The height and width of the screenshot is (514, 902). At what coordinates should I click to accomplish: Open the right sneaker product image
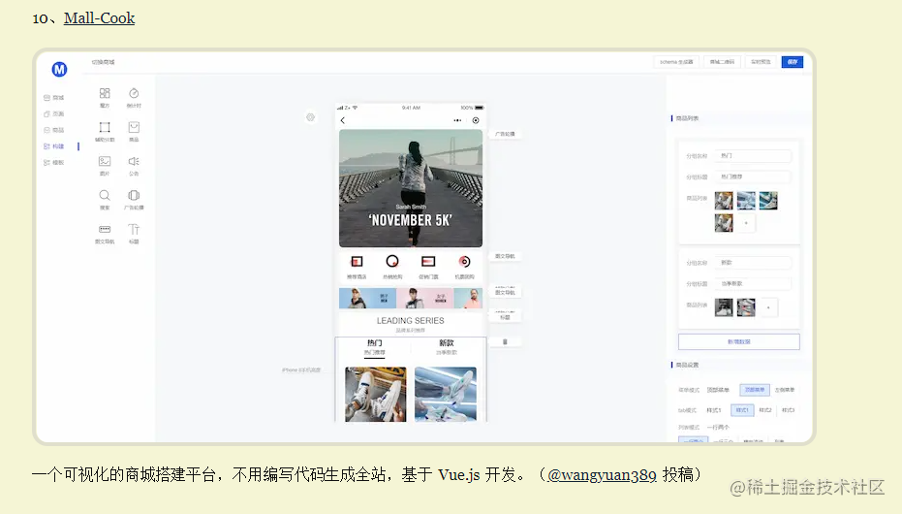(x=446, y=395)
